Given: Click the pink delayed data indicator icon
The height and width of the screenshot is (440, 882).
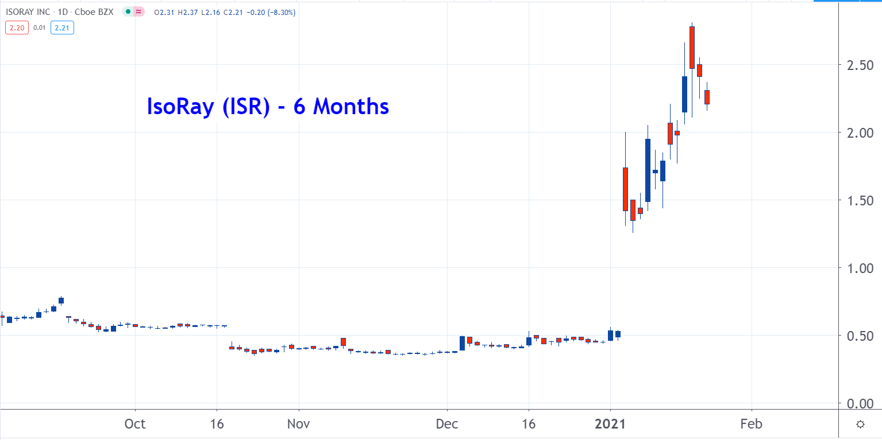Looking at the screenshot, I should pyautogui.click(x=138, y=12).
